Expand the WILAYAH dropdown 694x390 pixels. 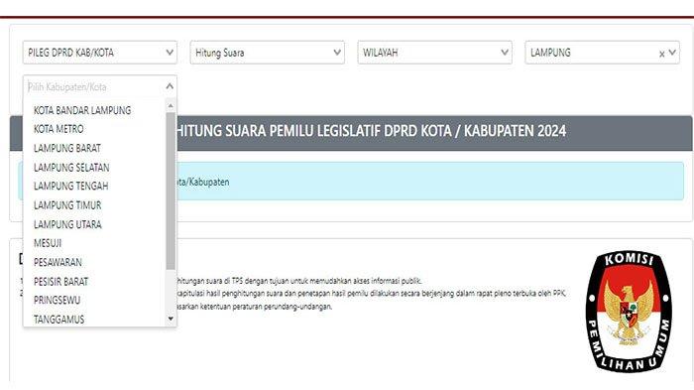pos(434,53)
